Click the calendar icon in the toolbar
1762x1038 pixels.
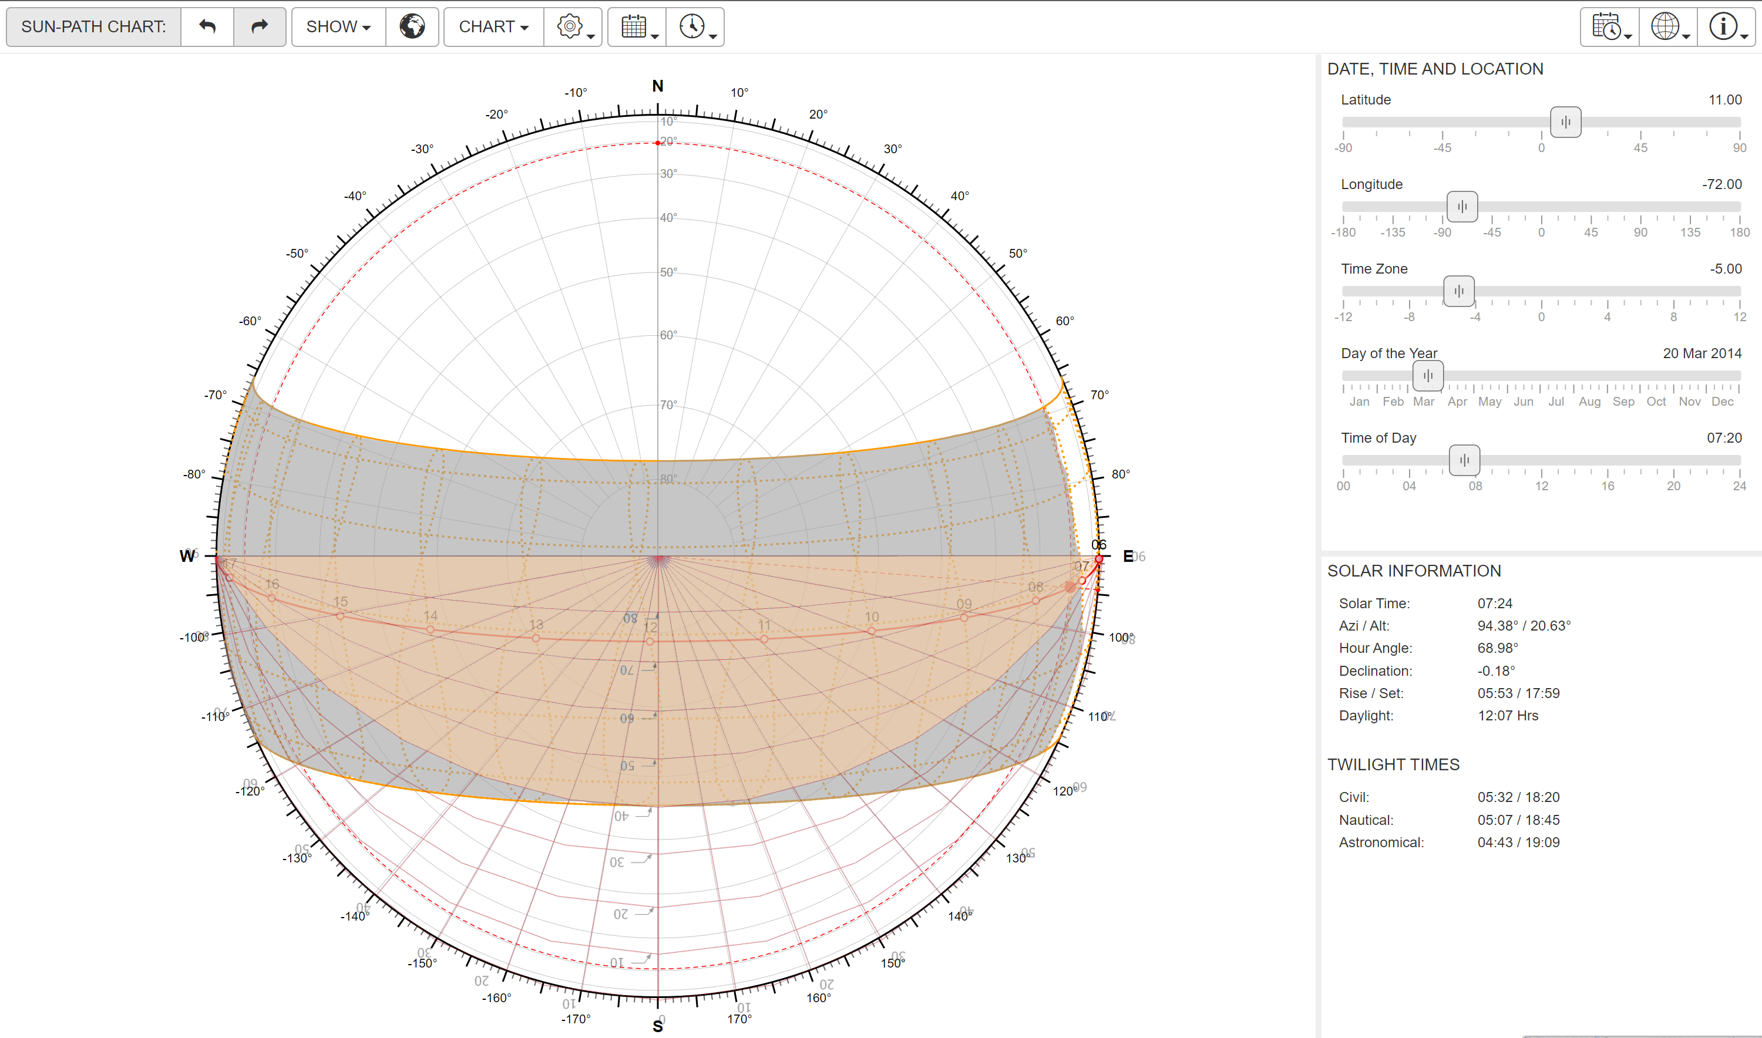pos(632,26)
